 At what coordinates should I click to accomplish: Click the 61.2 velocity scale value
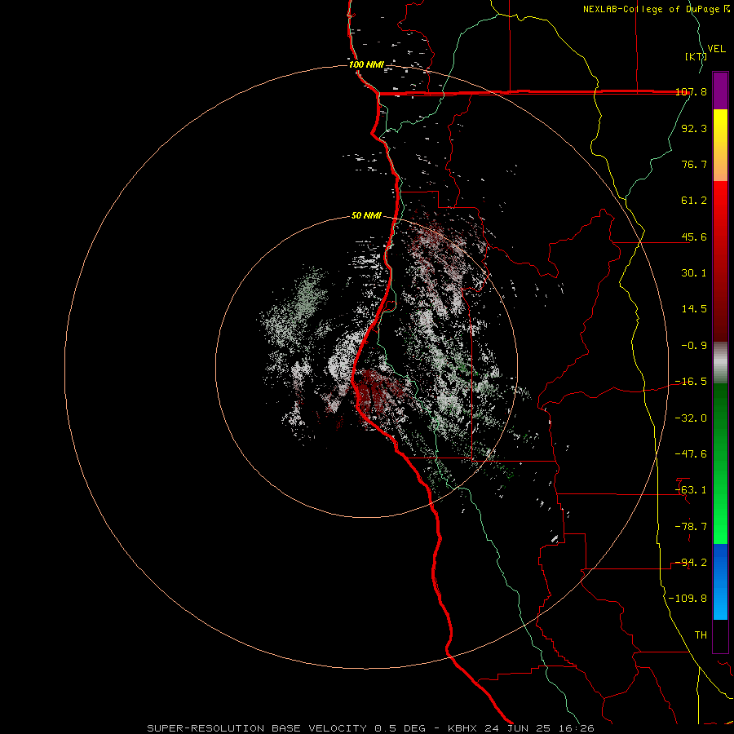[694, 201]
